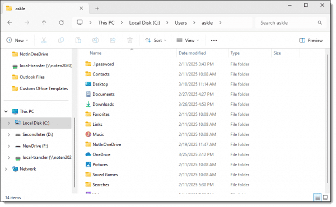Switch to details view icon in status bar
This screenshot has height=207, width=336.
[x=317, y=197]
